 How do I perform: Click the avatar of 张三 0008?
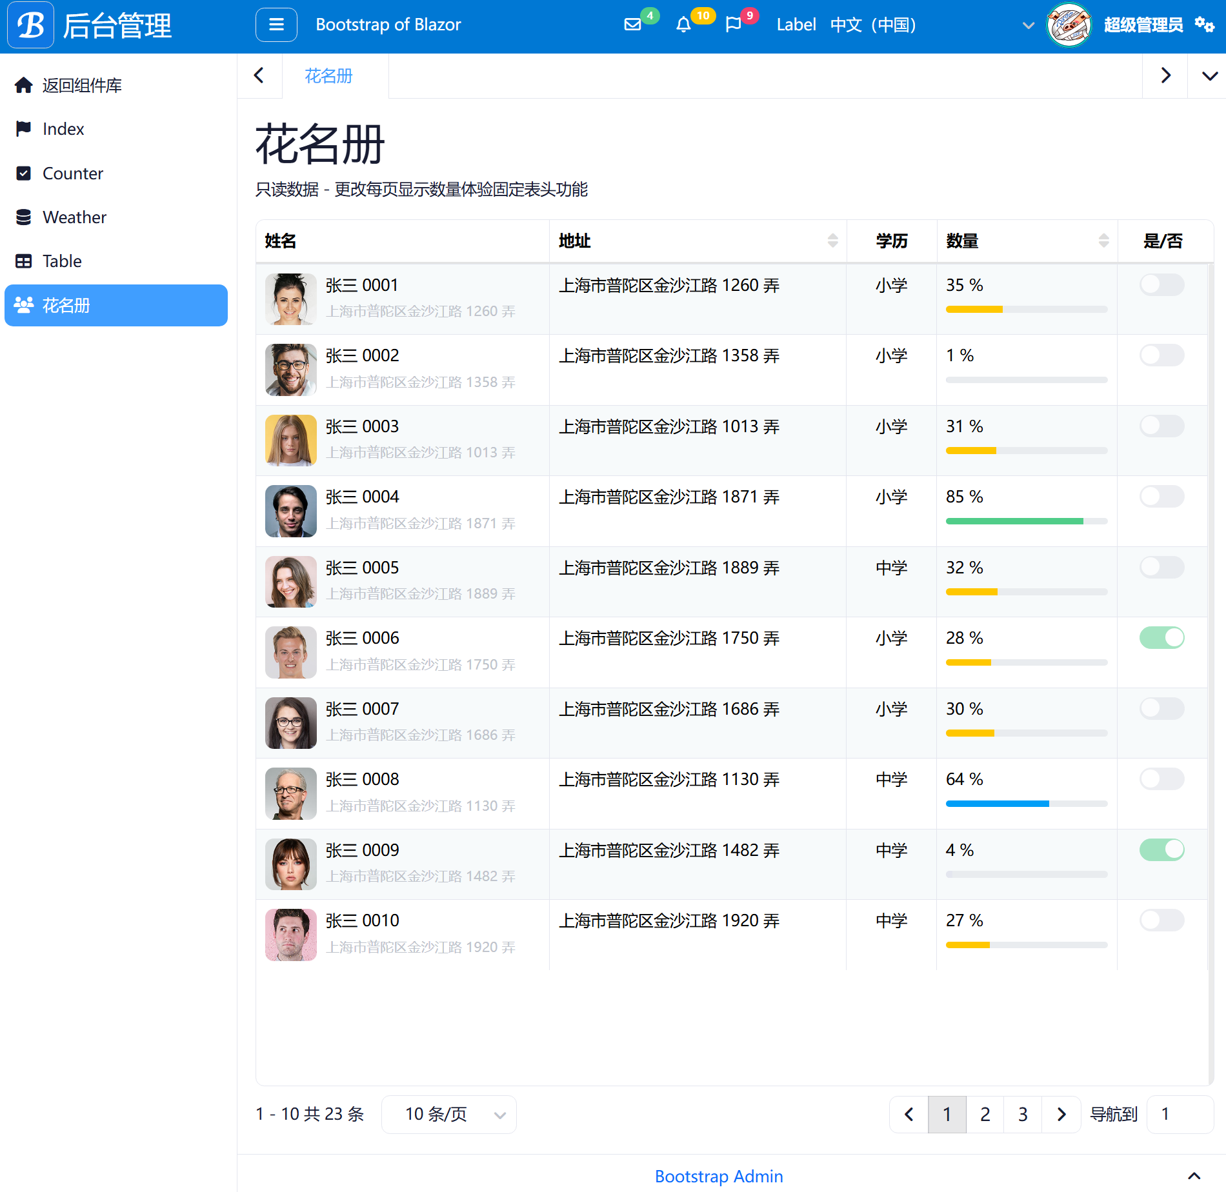[291, 793]
